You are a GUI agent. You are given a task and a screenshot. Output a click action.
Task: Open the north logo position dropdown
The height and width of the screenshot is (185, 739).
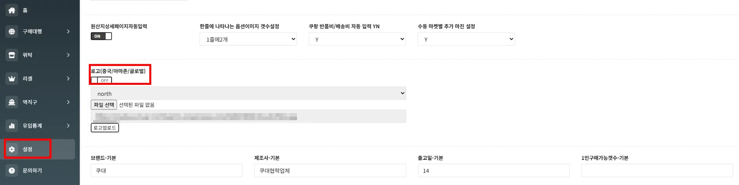coord(248,93)
